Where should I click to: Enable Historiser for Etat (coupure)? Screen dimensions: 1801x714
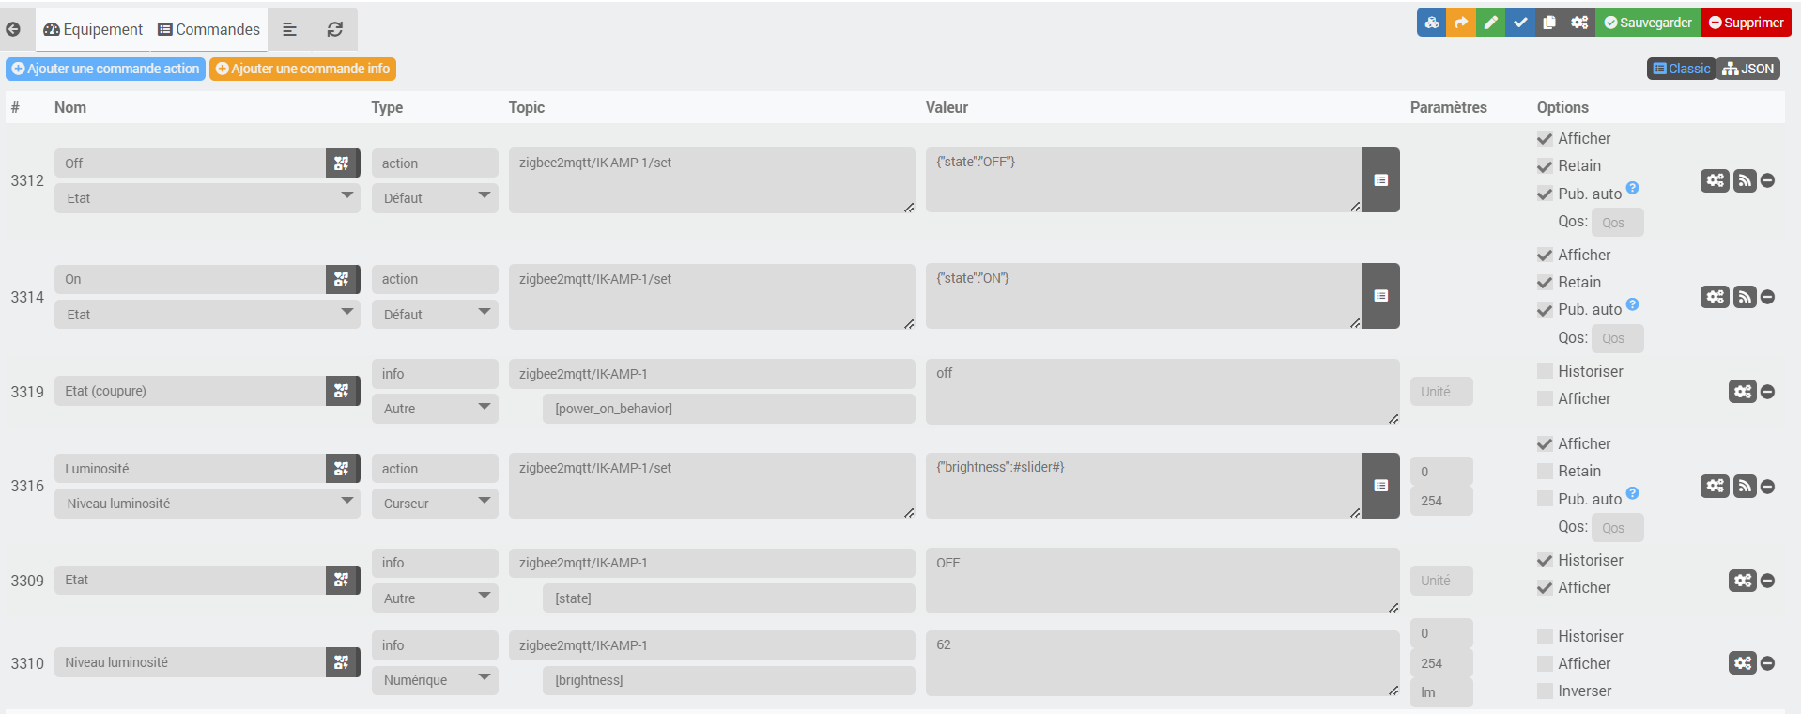(x=1545, y=371)
